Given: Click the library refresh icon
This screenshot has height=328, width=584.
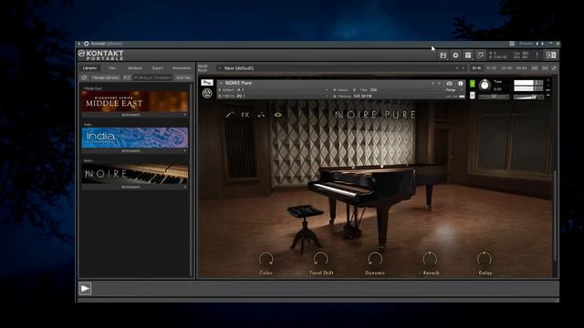Looking at the screenshot, I should pyautogui.click(x=84, y=77).
